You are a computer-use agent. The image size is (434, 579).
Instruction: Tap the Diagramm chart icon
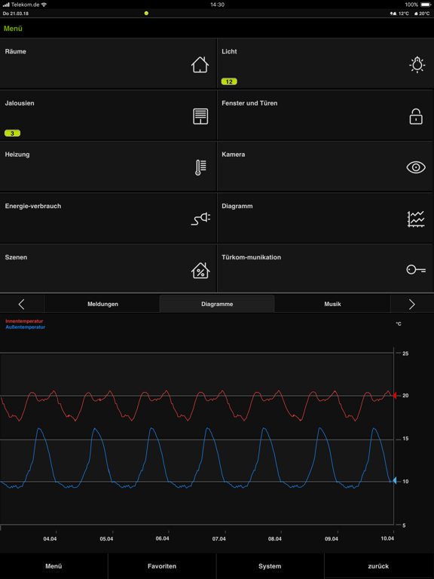416,219
